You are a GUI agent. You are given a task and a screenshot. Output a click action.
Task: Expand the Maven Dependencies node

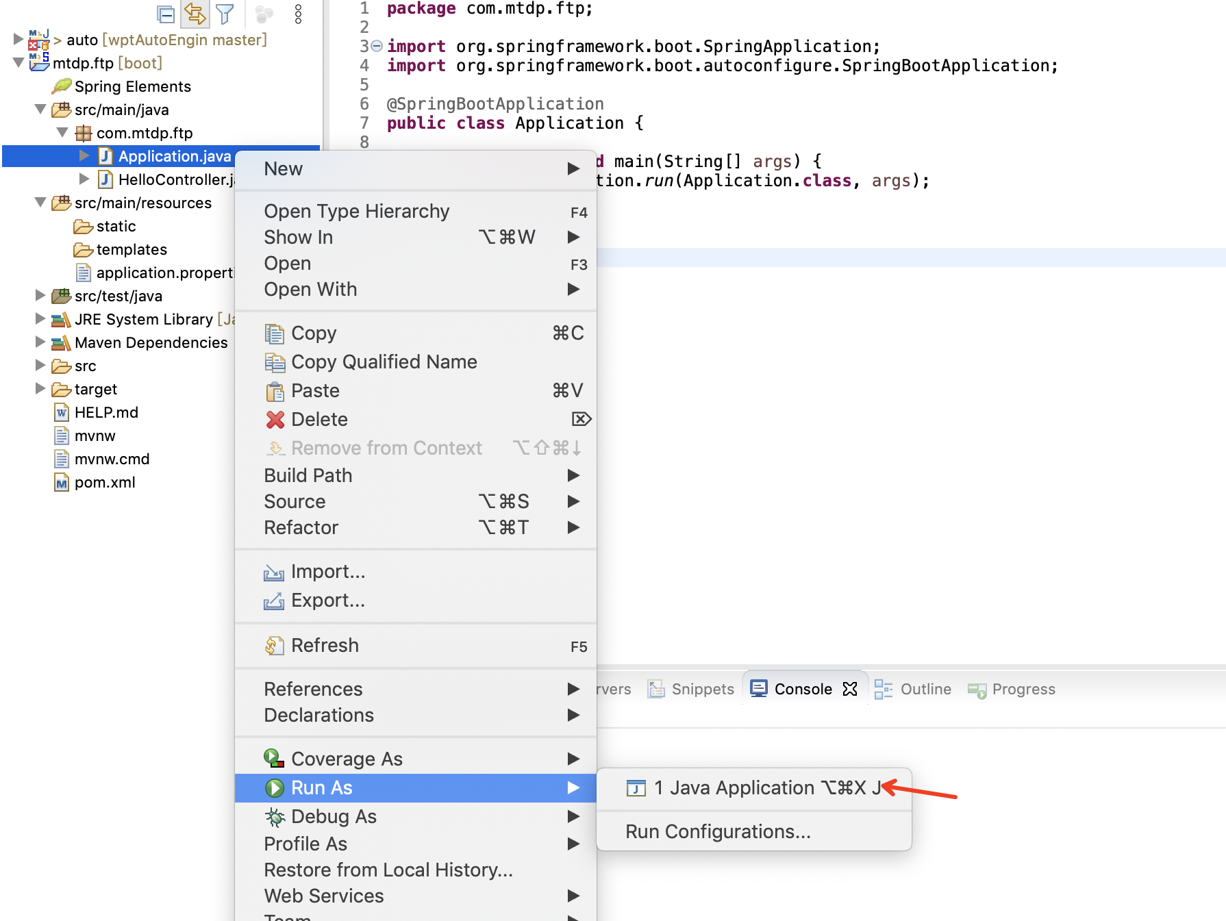click(39, 342)
